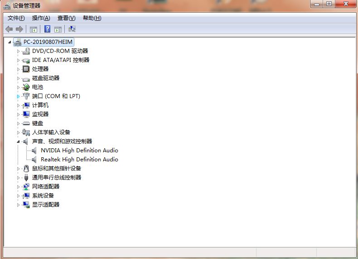Expand the 磁盘驱动器 node

tap(18, 78)
